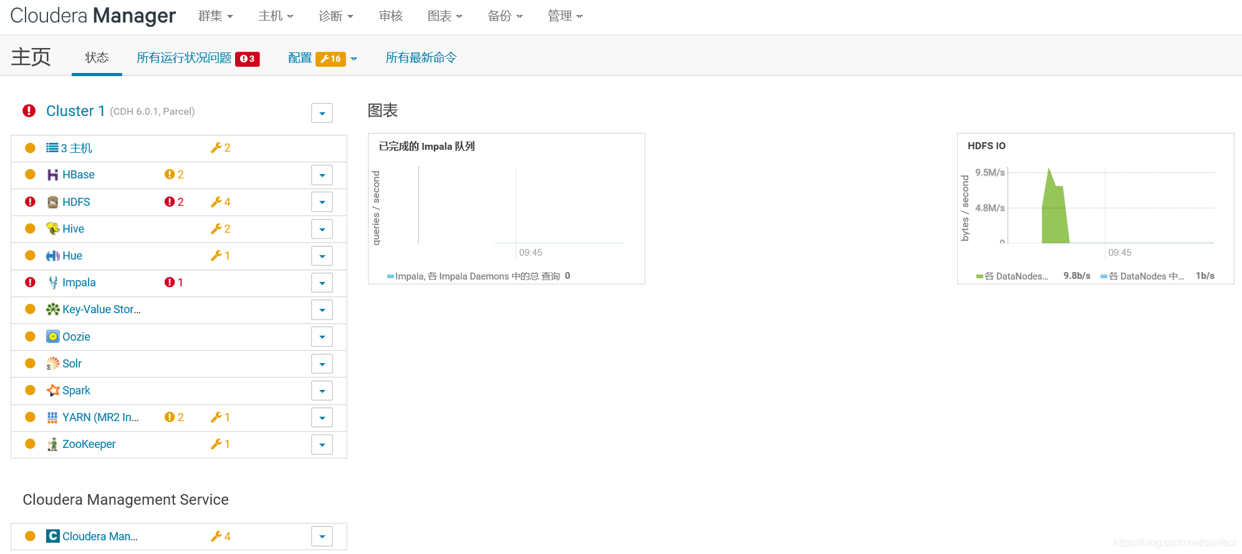Click hosts configuration wrench issues
Viewport: 1242px width, 554px height.
pyautogui.click(x=221, y=148)
